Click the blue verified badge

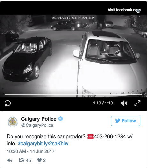(x=61, y=119)
